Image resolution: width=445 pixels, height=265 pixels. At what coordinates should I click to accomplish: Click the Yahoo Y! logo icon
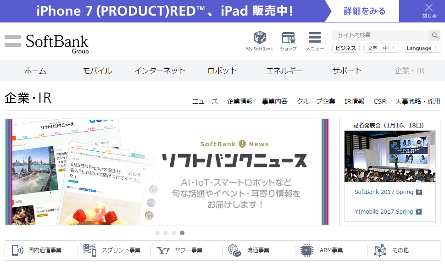click(163, 250)
